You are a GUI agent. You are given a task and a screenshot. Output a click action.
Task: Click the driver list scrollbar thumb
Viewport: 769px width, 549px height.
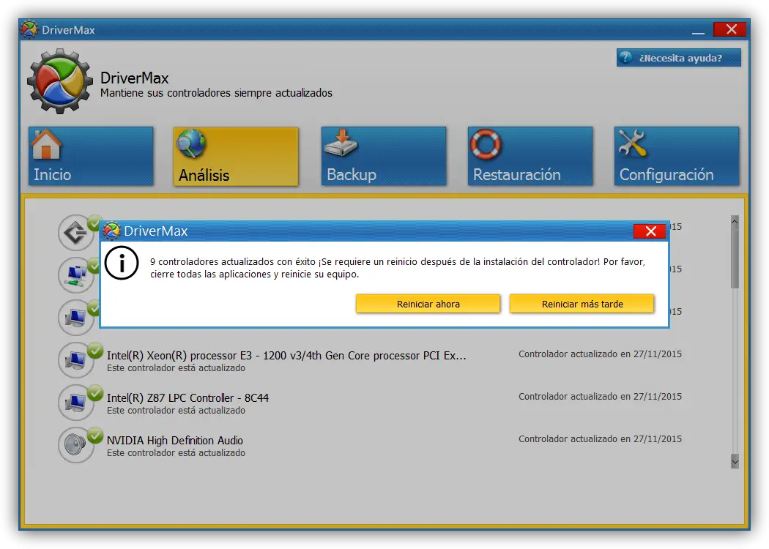pos(735,258)
